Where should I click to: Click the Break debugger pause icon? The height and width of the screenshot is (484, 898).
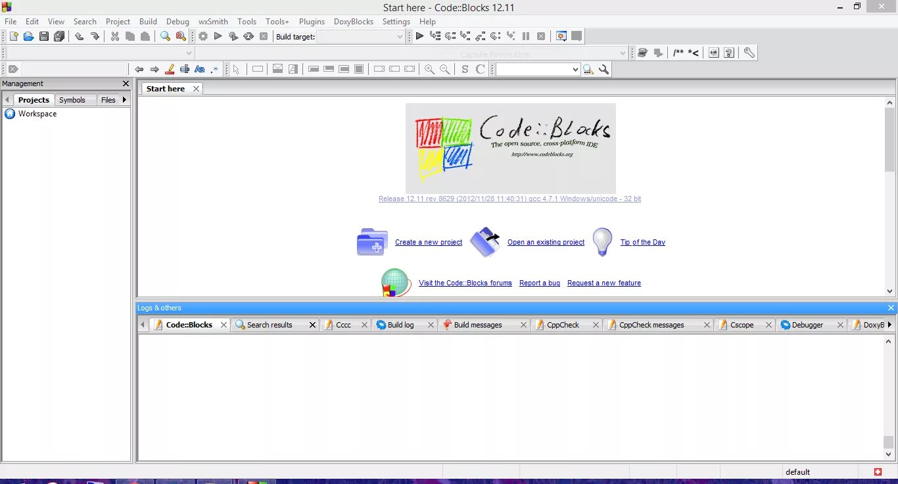point(526,36)
